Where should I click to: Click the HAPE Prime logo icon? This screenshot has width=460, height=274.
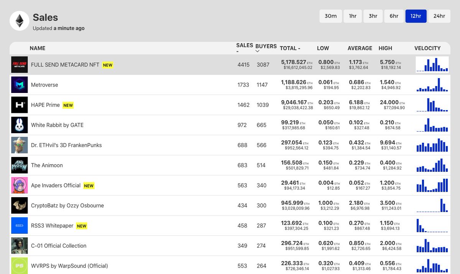[x=20, y=105]
